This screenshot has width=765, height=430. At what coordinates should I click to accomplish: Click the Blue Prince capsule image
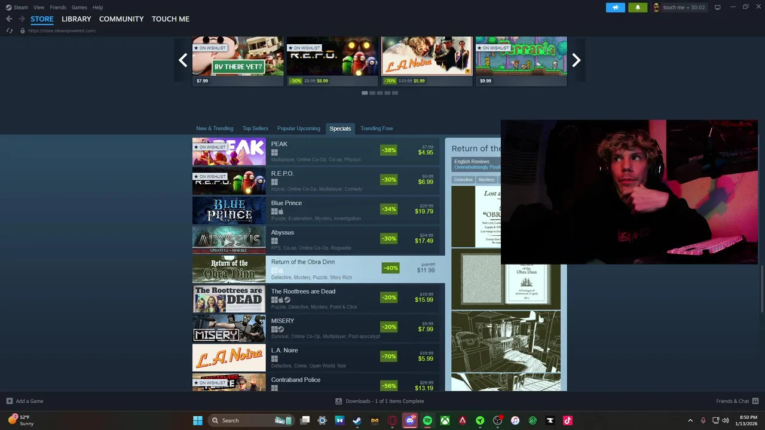(229, 210)
